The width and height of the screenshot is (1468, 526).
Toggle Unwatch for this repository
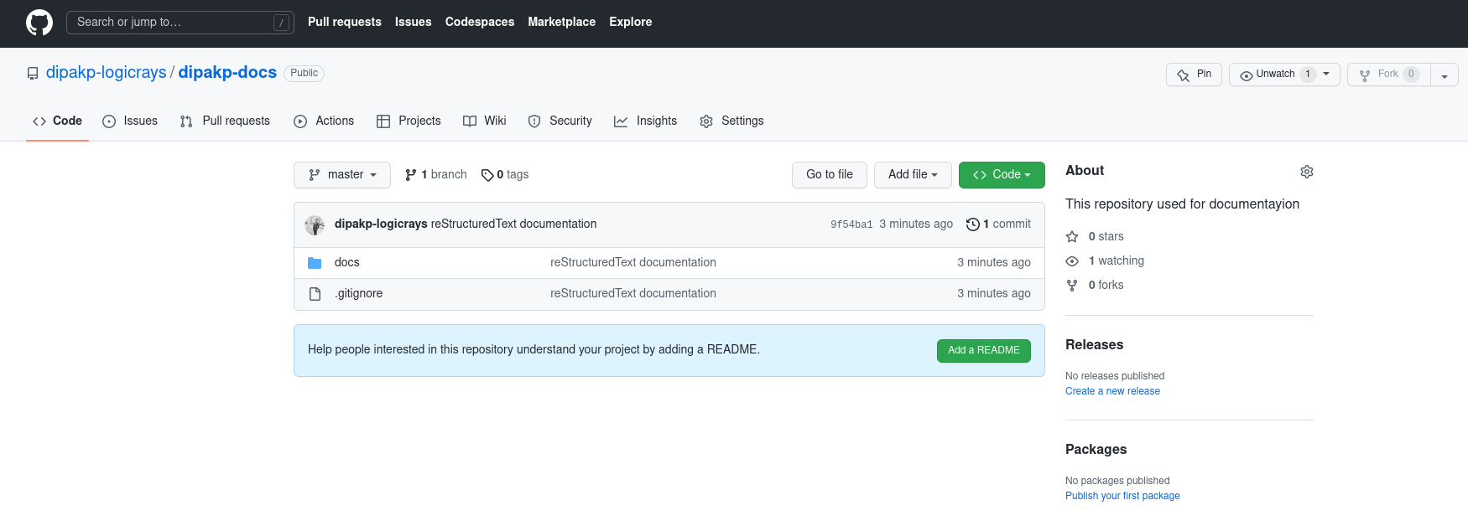pyautogui.click(x=1284, y=75)
